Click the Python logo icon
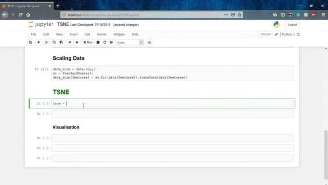The height and width of the screenshot is (185, 328). point(277,25)
